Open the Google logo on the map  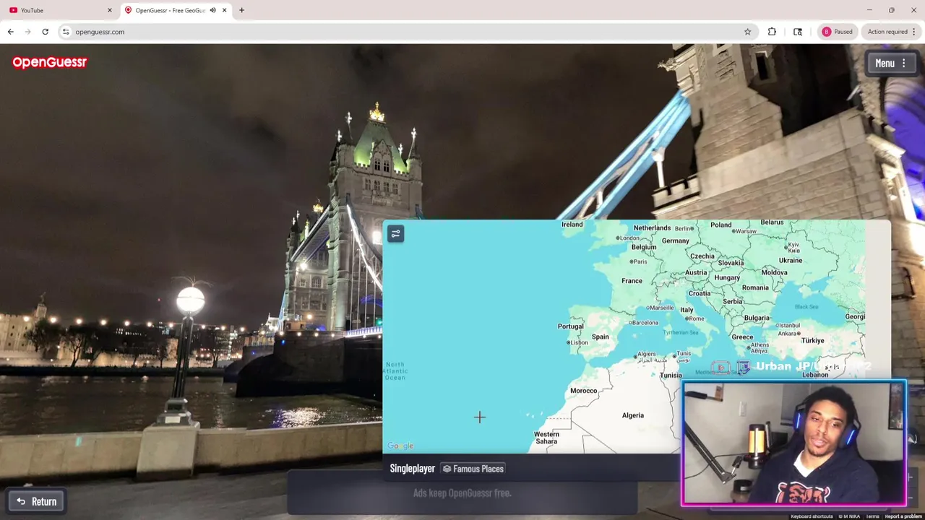(x=400, y=446)
